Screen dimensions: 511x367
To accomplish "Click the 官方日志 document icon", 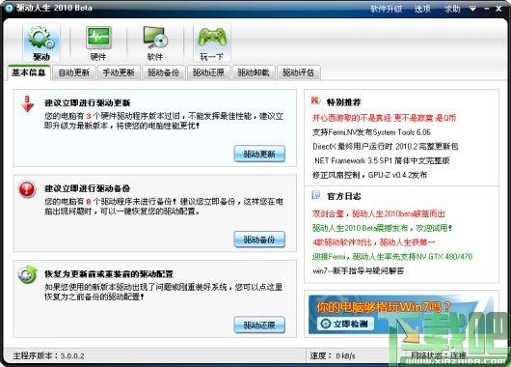I will click(316, 195).
